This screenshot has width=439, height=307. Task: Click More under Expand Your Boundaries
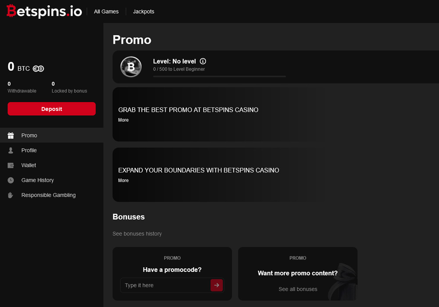point(123,180)
